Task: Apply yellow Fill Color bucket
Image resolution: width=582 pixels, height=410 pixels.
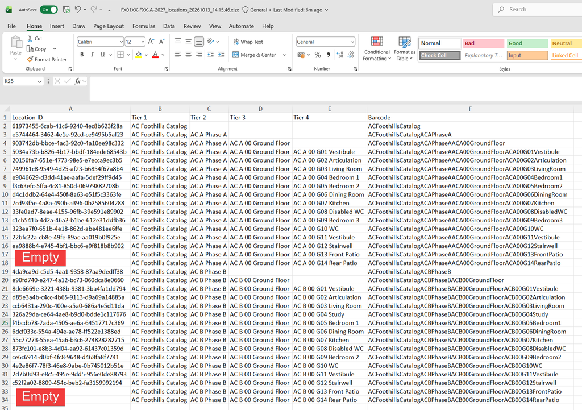Action: click(139, 55)
